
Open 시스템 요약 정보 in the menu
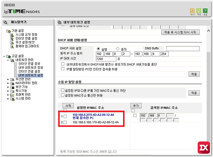click(x=26, y=35)
